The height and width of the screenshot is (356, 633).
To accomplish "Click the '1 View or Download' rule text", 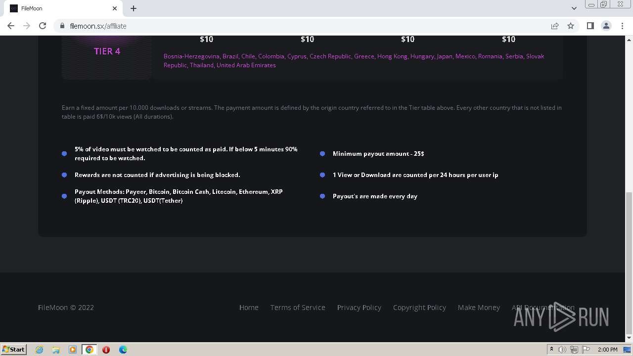I will [415, 175].
